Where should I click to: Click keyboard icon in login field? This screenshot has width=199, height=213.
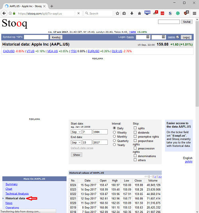(148, 37)
